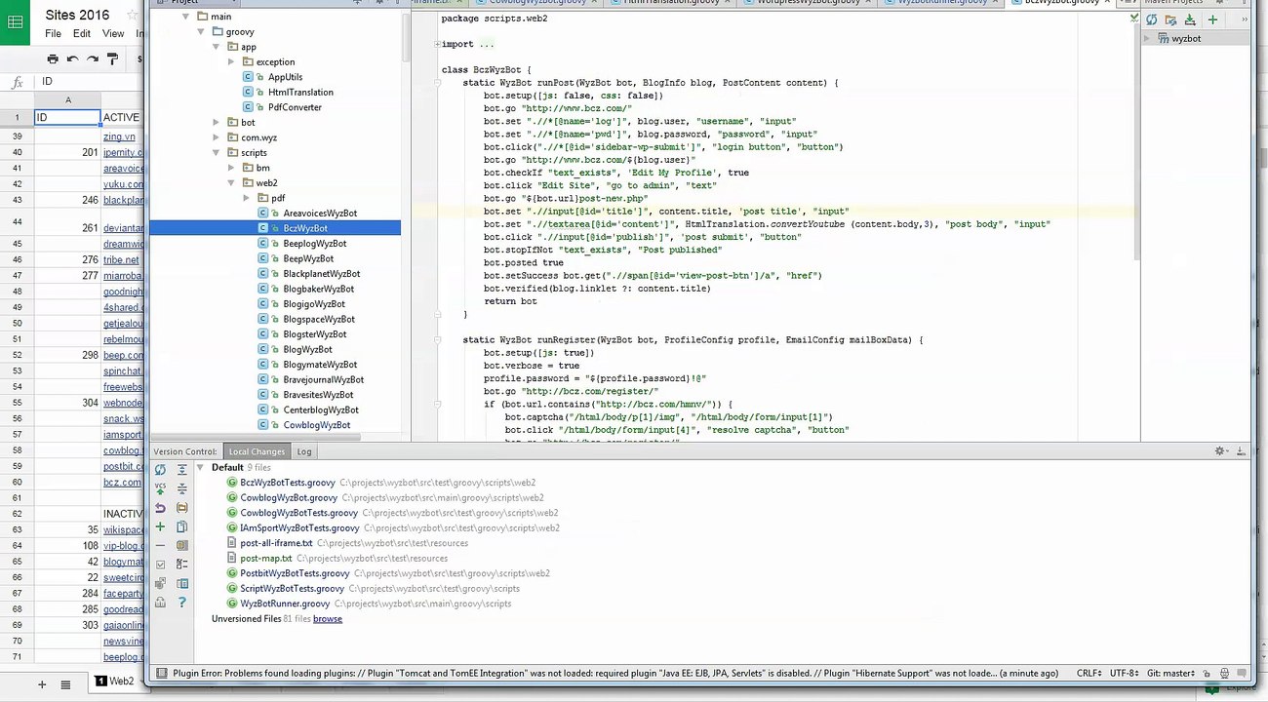Image resolution: width=1268 pixels, height=702 pixels.
Task: Click the lock icon in Version Control toolbar
Action: point(160,603)
